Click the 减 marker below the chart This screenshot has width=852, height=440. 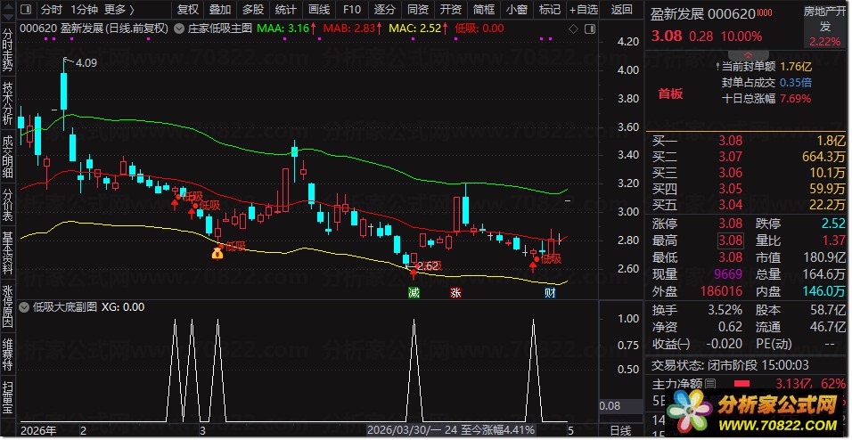414,293
